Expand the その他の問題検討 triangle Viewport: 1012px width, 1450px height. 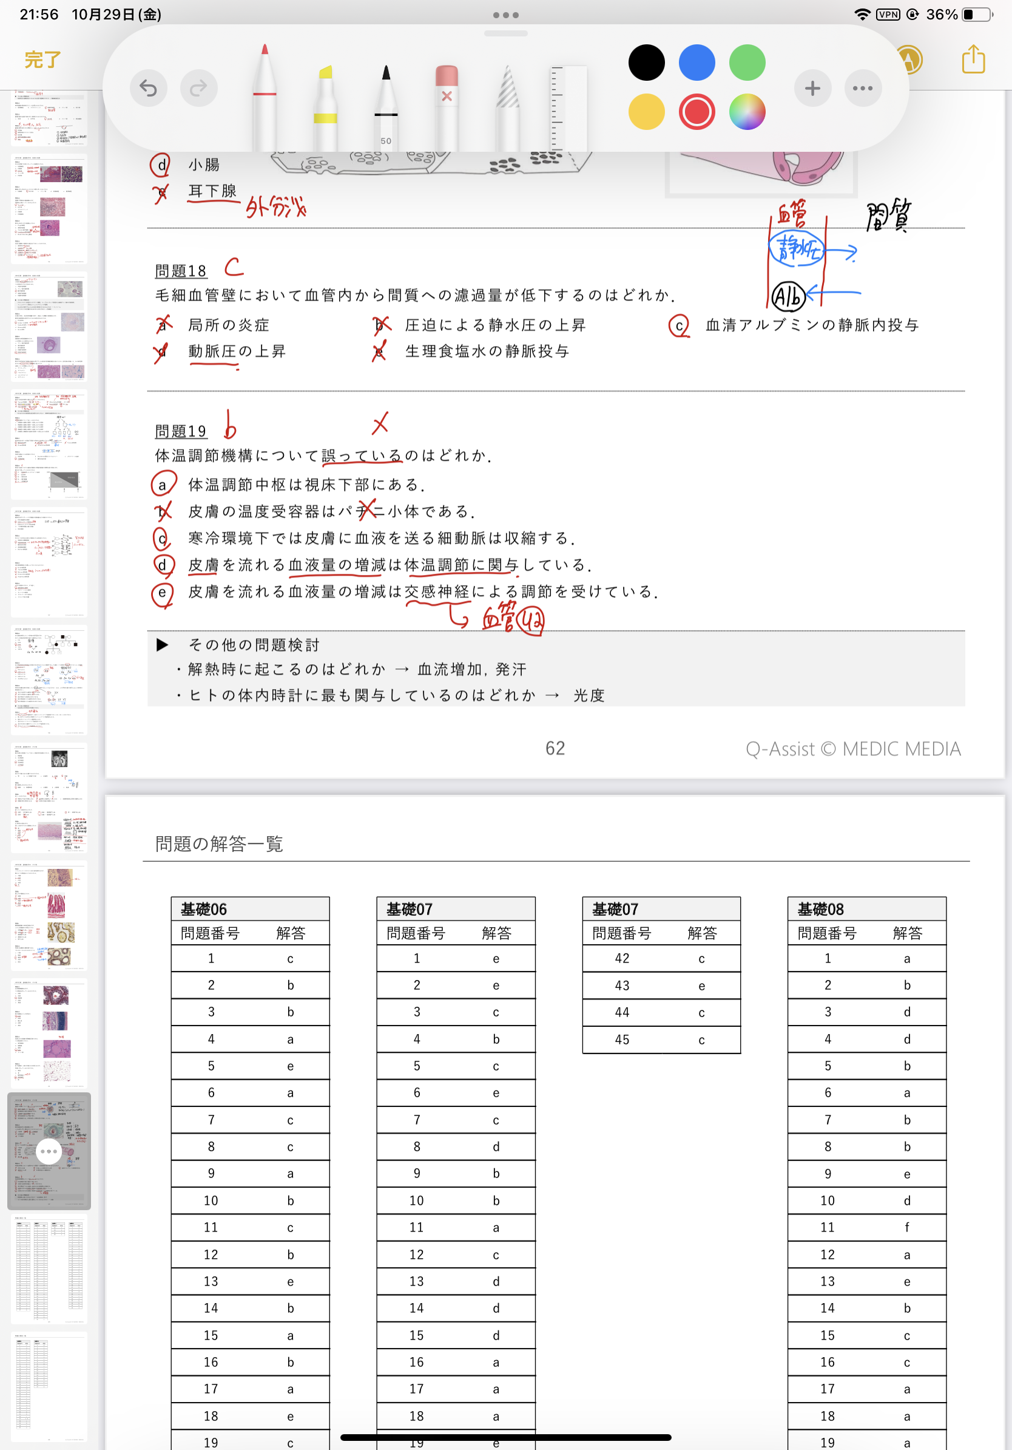[x=162, y=644]
